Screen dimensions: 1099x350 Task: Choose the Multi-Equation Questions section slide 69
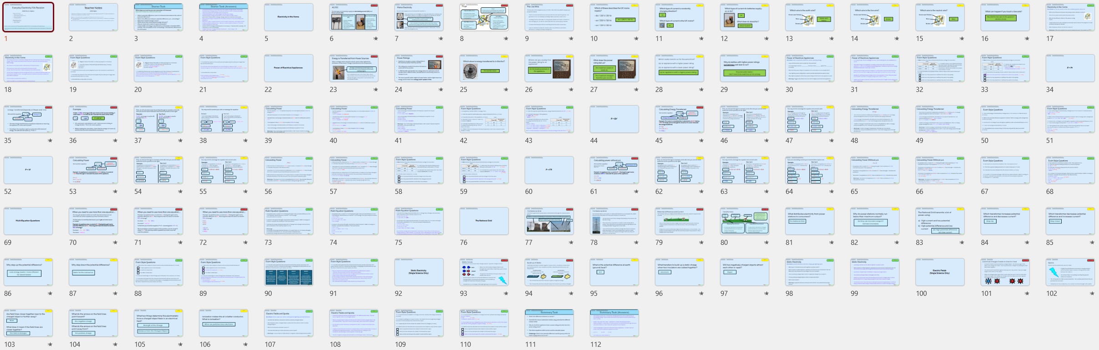click(x=28, y=221)
